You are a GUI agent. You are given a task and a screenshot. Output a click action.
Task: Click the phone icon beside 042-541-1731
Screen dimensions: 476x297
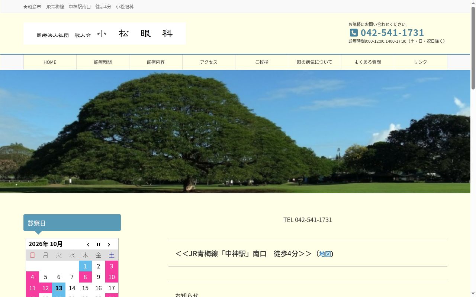354,33
